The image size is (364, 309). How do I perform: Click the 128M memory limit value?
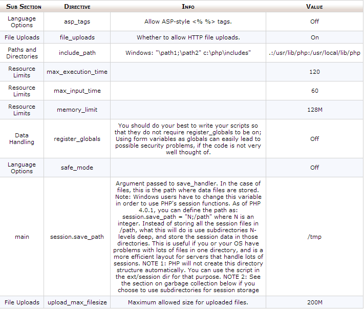tap(314, 110)
